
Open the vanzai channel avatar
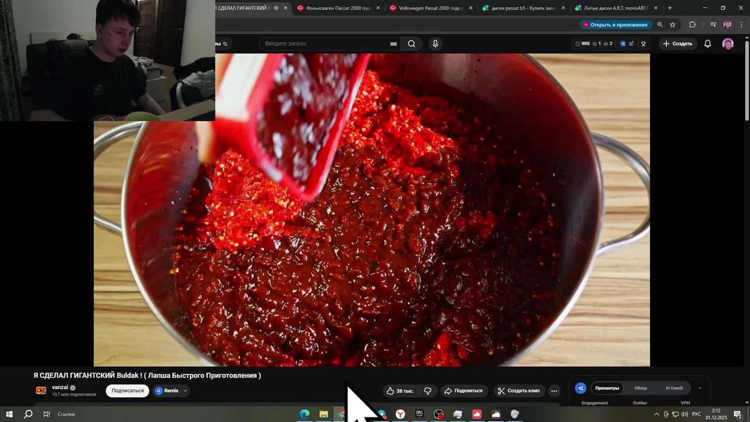[41, 390]
